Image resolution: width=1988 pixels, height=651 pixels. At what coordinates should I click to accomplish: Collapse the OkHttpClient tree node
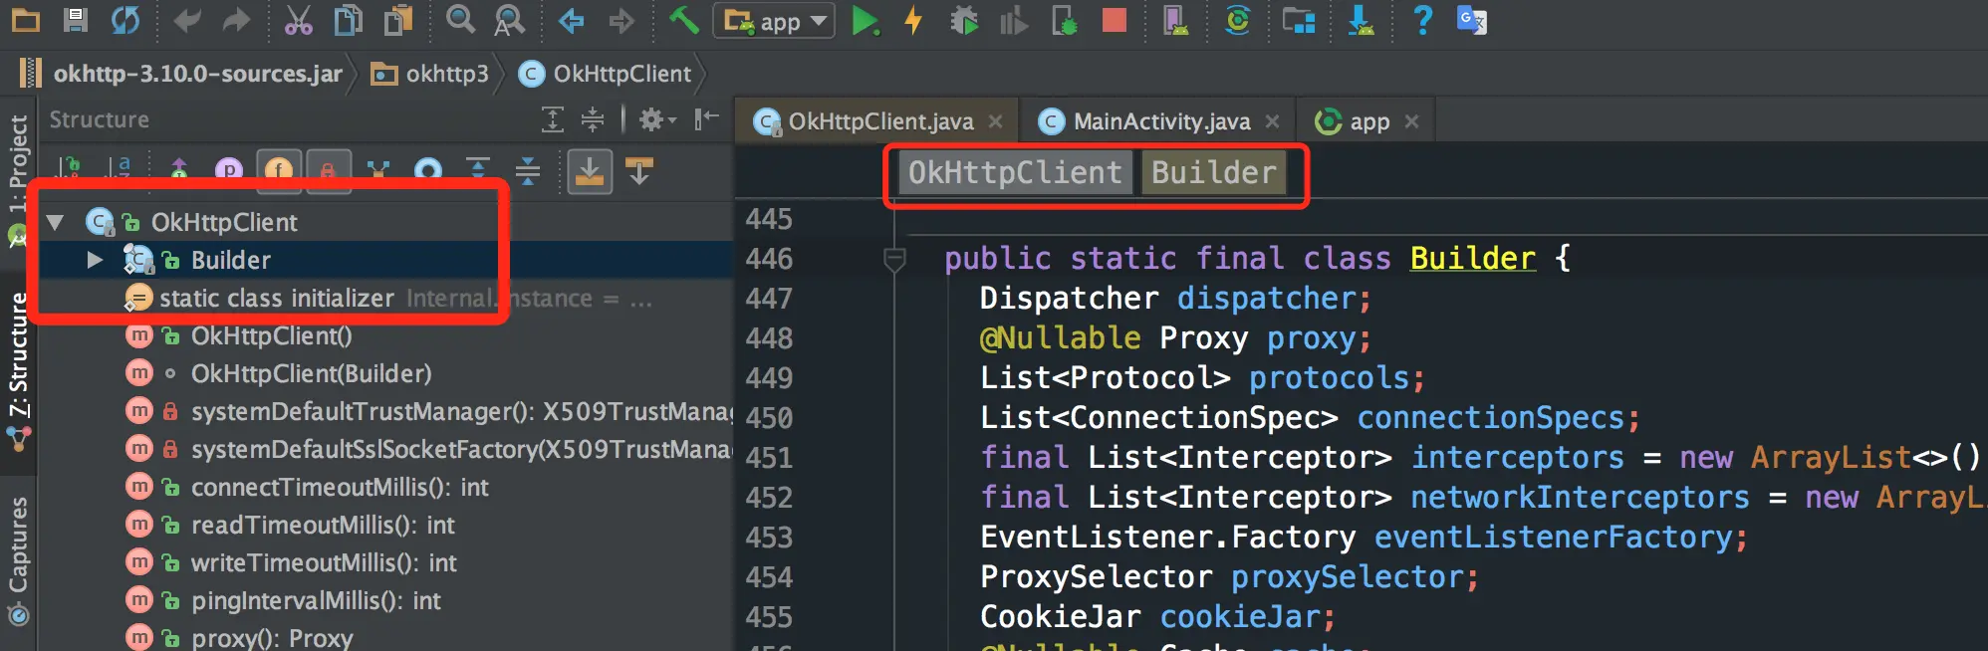(55, 222)
